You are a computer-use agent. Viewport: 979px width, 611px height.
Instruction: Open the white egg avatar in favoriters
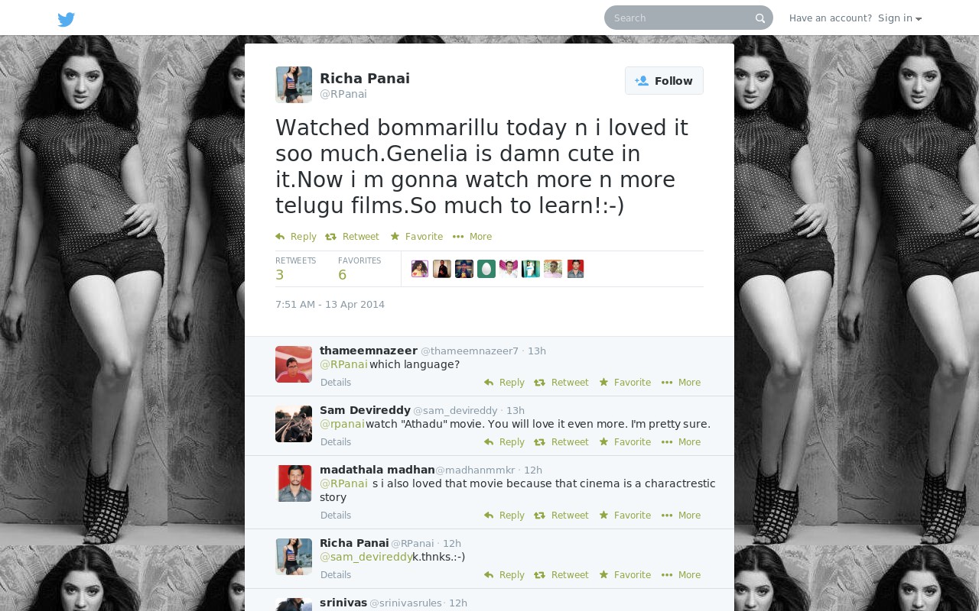(486, 269)
